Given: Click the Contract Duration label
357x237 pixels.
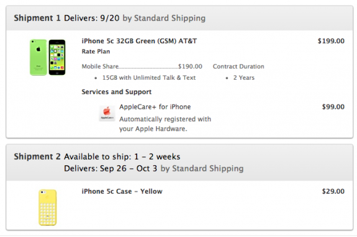Looking at the screenshot, I should [238, 66].
